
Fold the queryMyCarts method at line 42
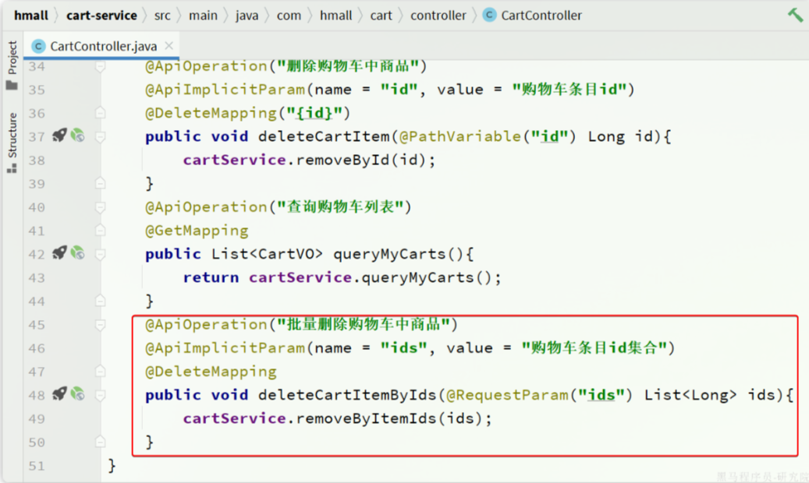[x=101, y=253]
